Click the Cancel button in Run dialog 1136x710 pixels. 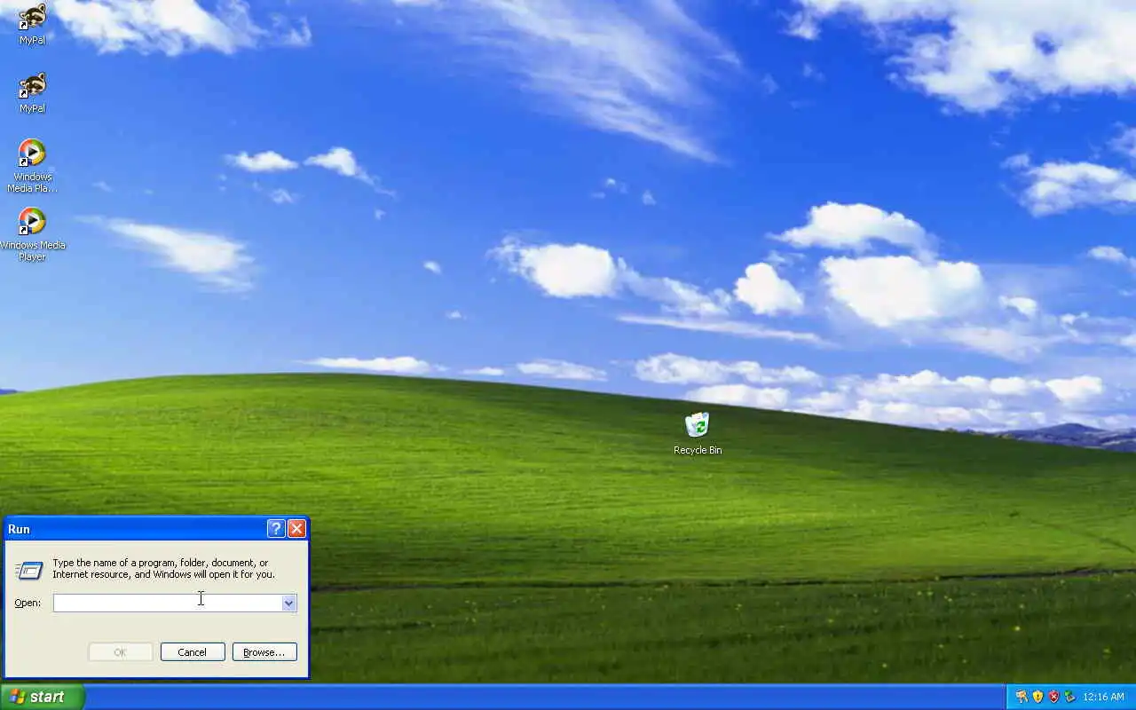[x=193, y=652]
